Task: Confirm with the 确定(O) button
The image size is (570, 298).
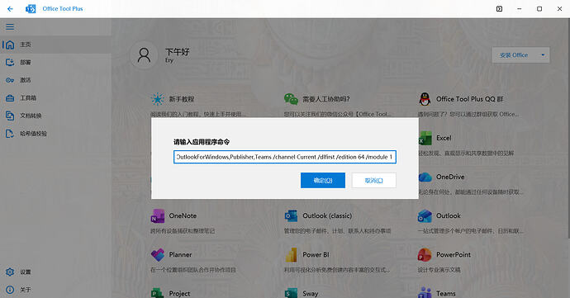Action: click(x=323, y=180)
